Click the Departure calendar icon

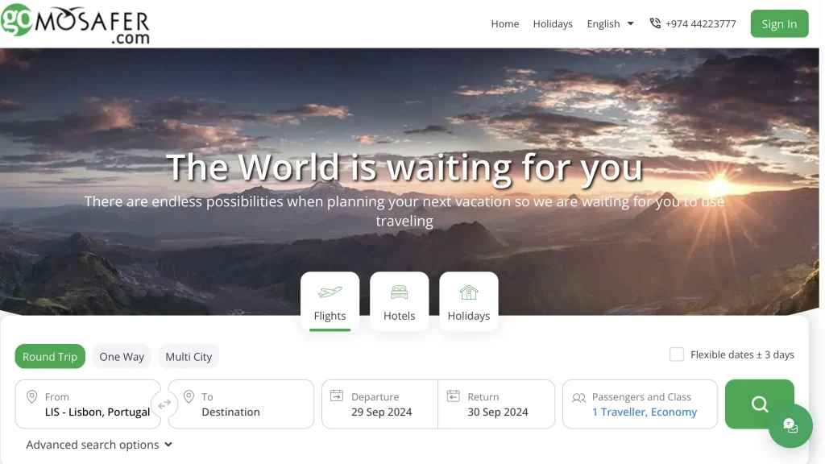pos(337,396)
